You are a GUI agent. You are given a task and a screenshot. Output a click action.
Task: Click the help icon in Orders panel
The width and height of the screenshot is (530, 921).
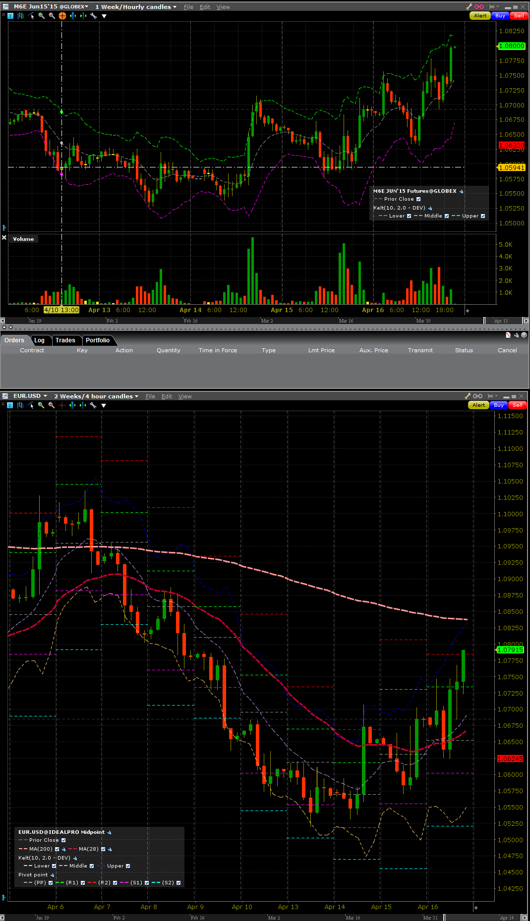(x=524, y=335)
